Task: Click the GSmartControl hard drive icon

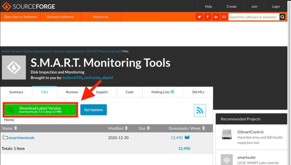Action: (227, 134)
